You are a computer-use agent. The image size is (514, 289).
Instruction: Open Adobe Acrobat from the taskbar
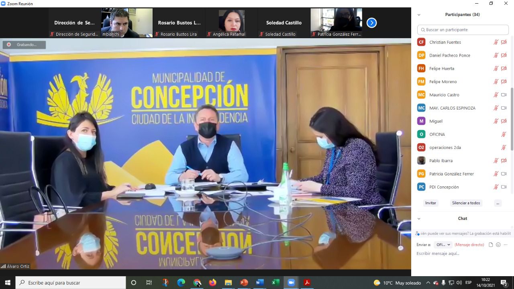point(307,283)
